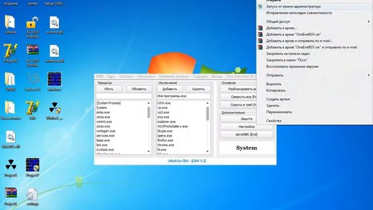The image size is (373, 210).
Task: Select the Winlock radiation shield icon
Action: [x=55, y=108]
